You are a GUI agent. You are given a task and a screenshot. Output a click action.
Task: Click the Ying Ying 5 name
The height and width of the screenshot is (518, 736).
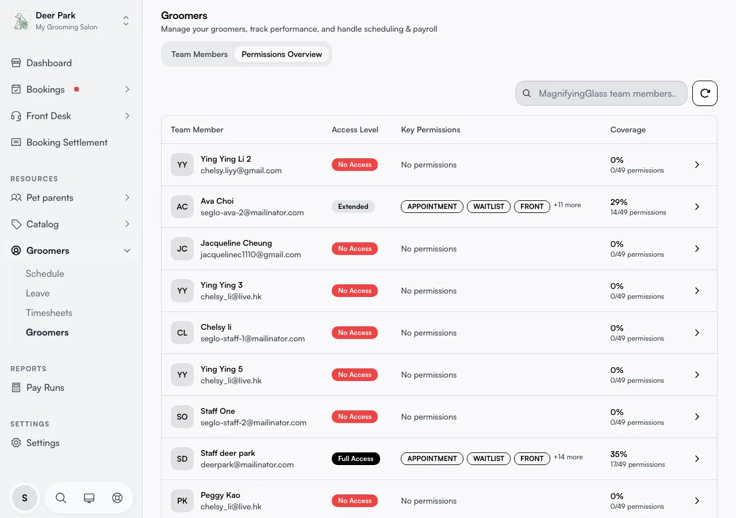coord(221,369)
